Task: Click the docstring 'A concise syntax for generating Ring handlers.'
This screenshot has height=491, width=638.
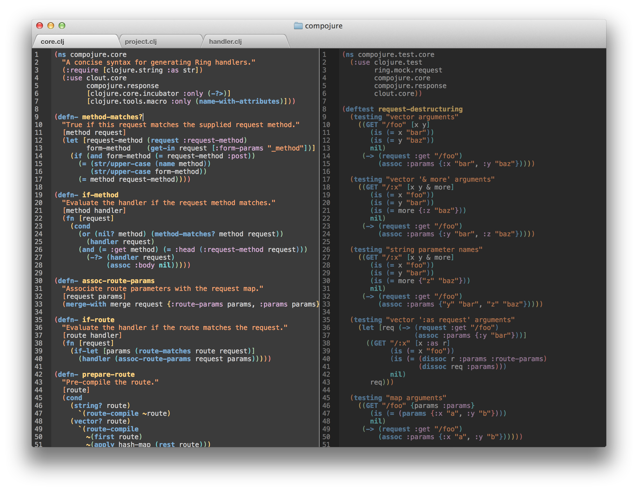Action: 159,62
